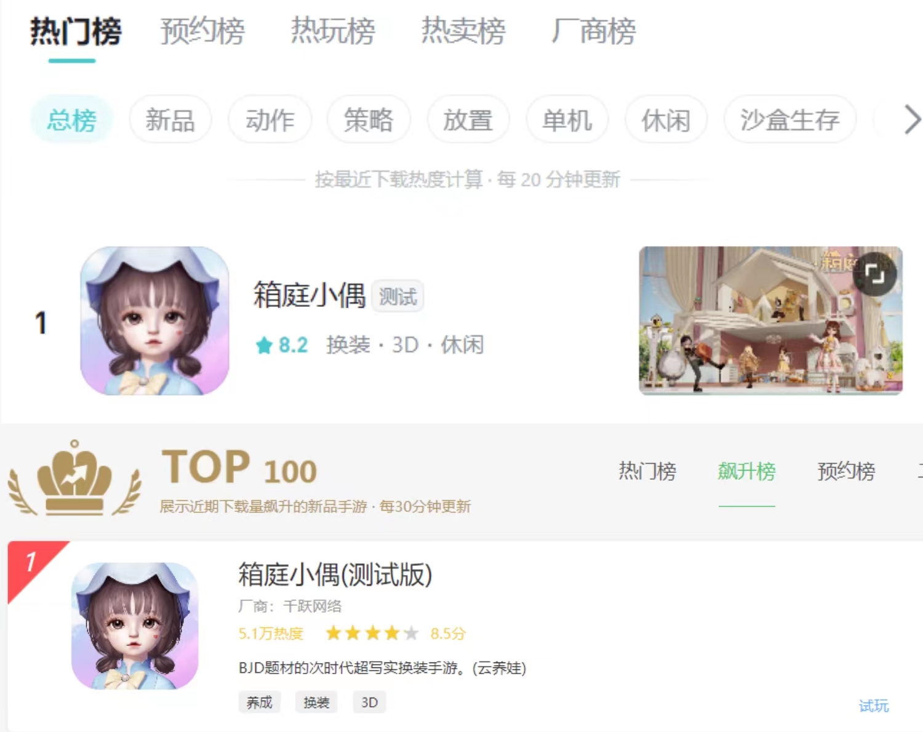Select the 总榜 category filter
The height and width of the screenshot is (732, 923).
point(72,119)
